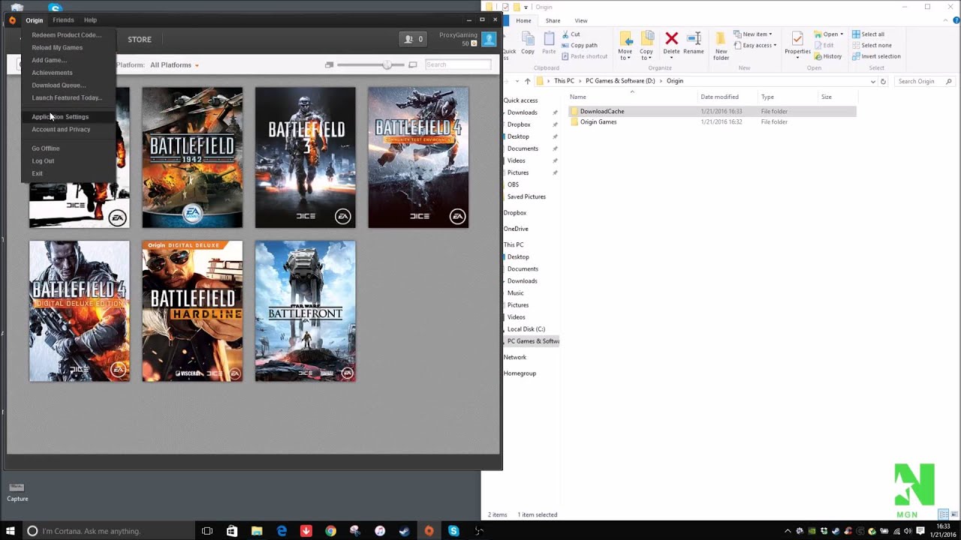Click This PC in the address breadcrumb
The width and height of the screenshot is (961, 540).
[x=564, y=81]
